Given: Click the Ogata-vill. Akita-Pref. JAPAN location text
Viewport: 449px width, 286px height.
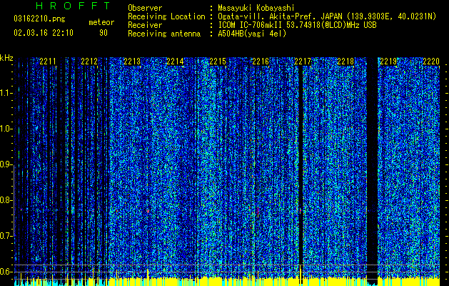Looking at the screenshot, I should tap(327, 16).
